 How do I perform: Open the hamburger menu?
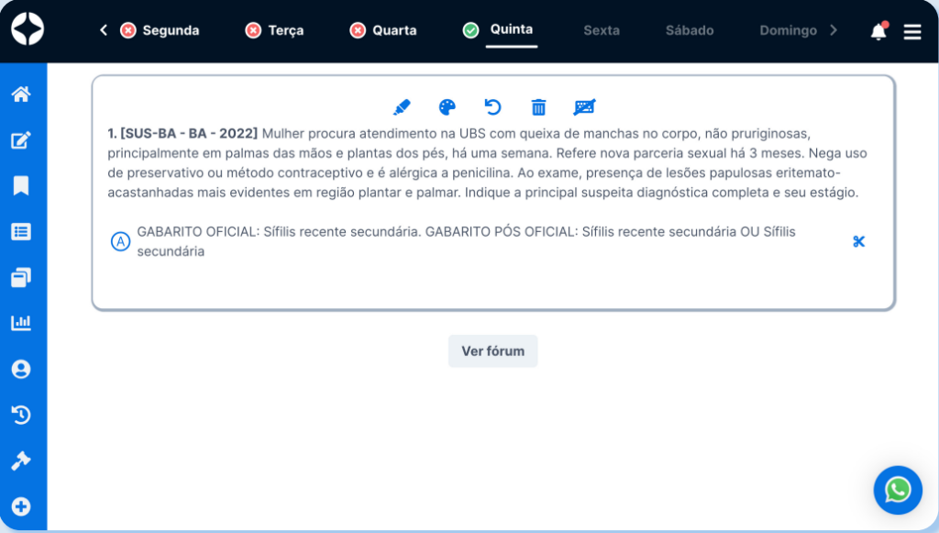[x=912, y=31]
